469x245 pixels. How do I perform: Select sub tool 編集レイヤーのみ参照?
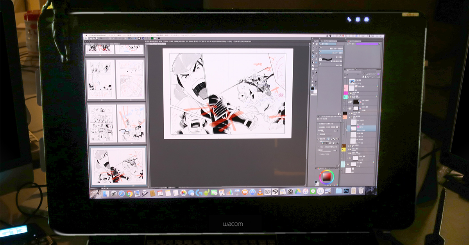(x=331, y=48)
